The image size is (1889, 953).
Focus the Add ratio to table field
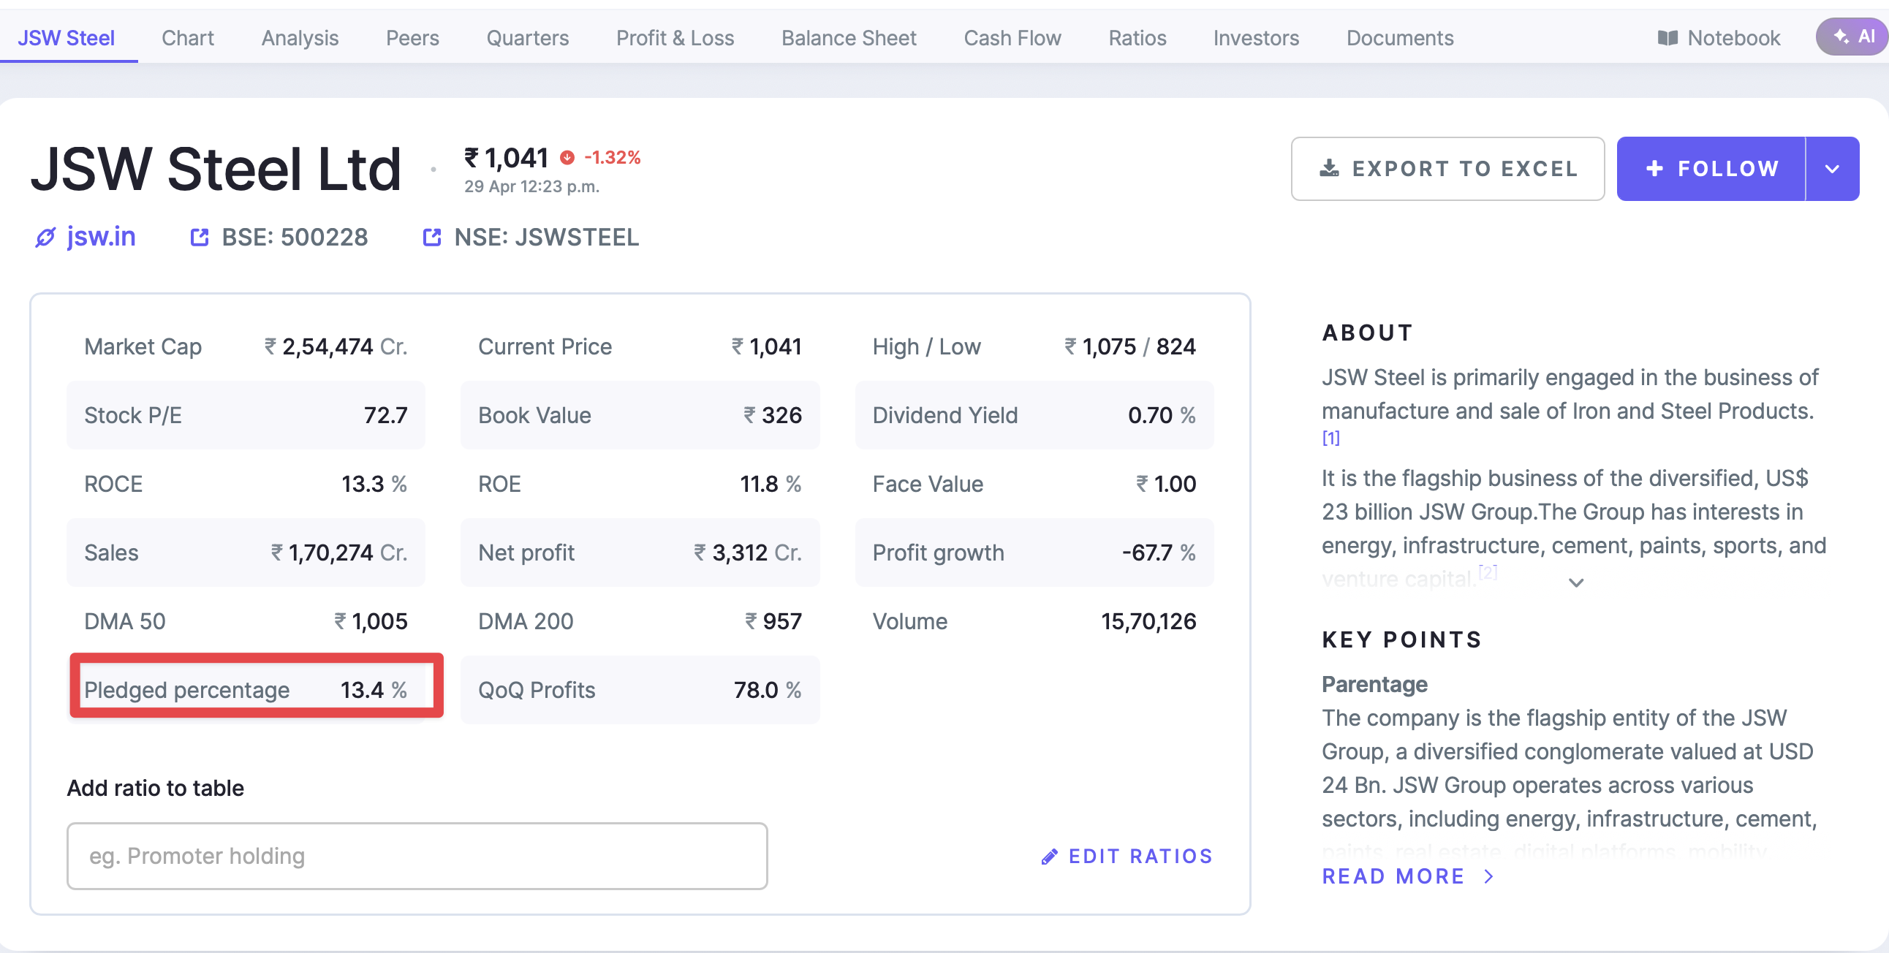pos(417,856)
